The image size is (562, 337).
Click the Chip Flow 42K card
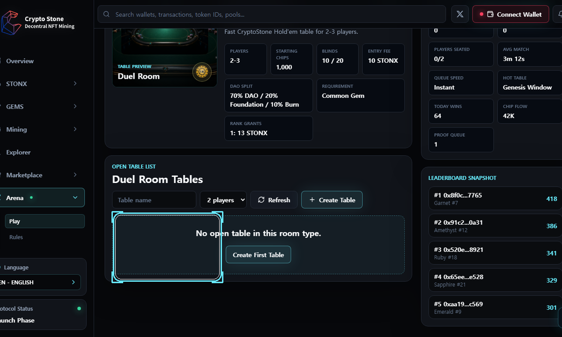530,111
